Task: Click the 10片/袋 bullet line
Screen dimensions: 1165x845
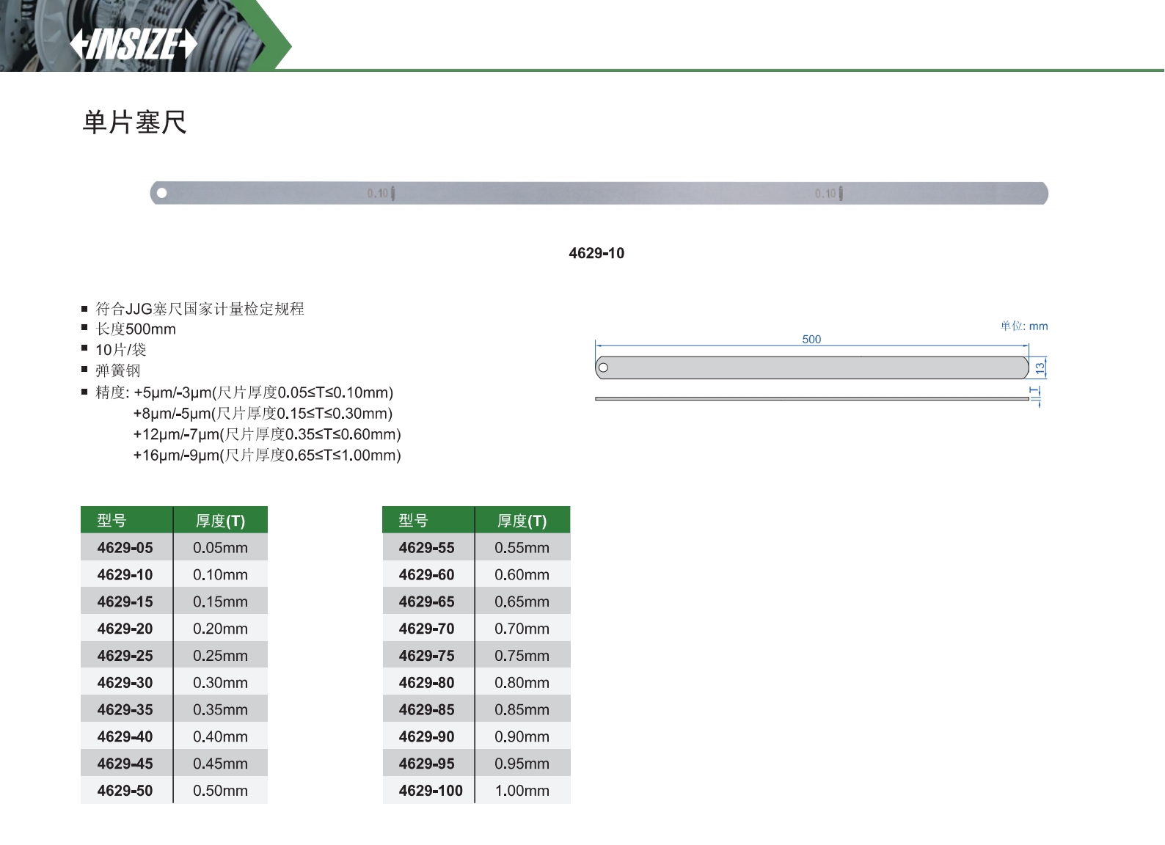Action: coord(121,350)
